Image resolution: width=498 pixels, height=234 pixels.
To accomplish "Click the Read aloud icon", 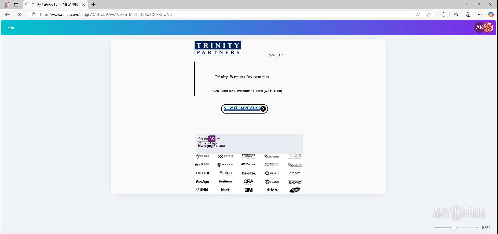I will (x=418, y=14).
